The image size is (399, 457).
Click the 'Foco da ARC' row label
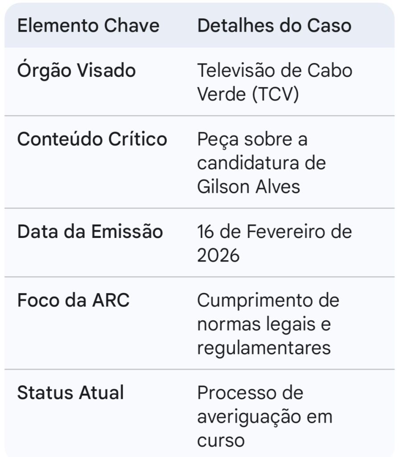tap(73, 301)
